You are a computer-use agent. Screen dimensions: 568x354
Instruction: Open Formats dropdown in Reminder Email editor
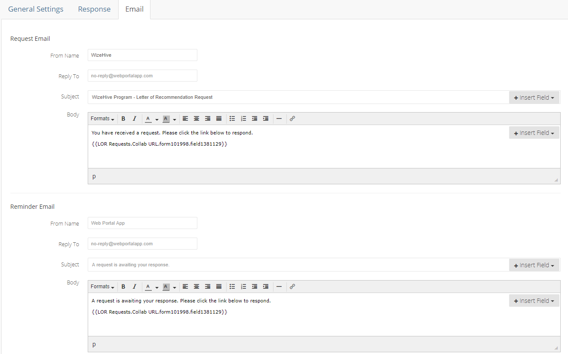point(102,287)
